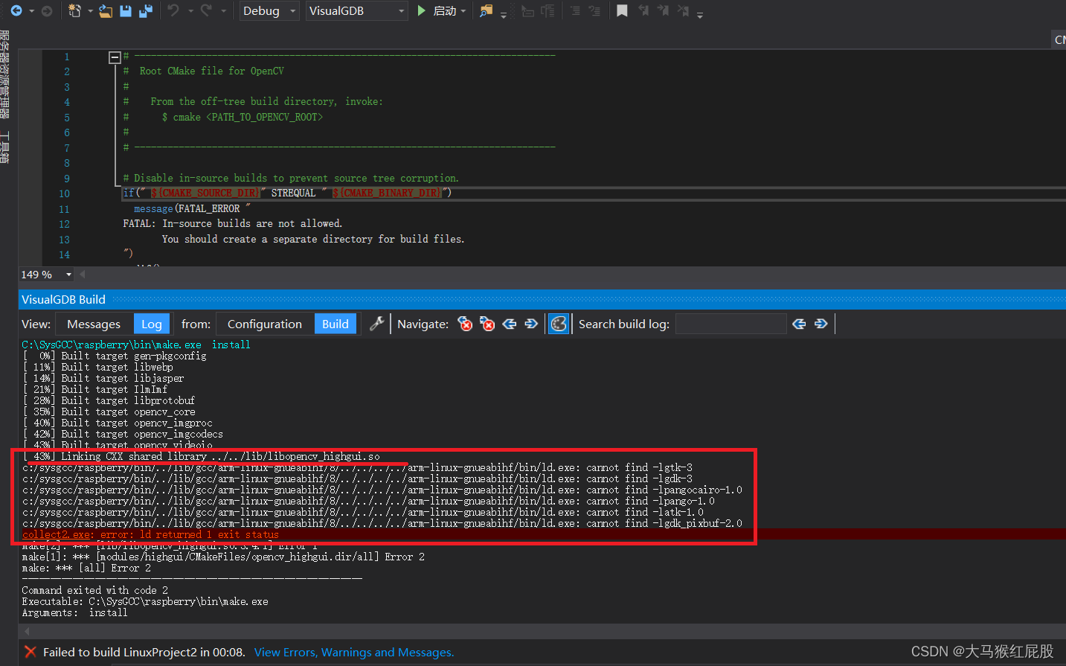Switch build output to Messages view
Image resolution: width=1066 pixels, height=666 pixels.
point(94,324)
